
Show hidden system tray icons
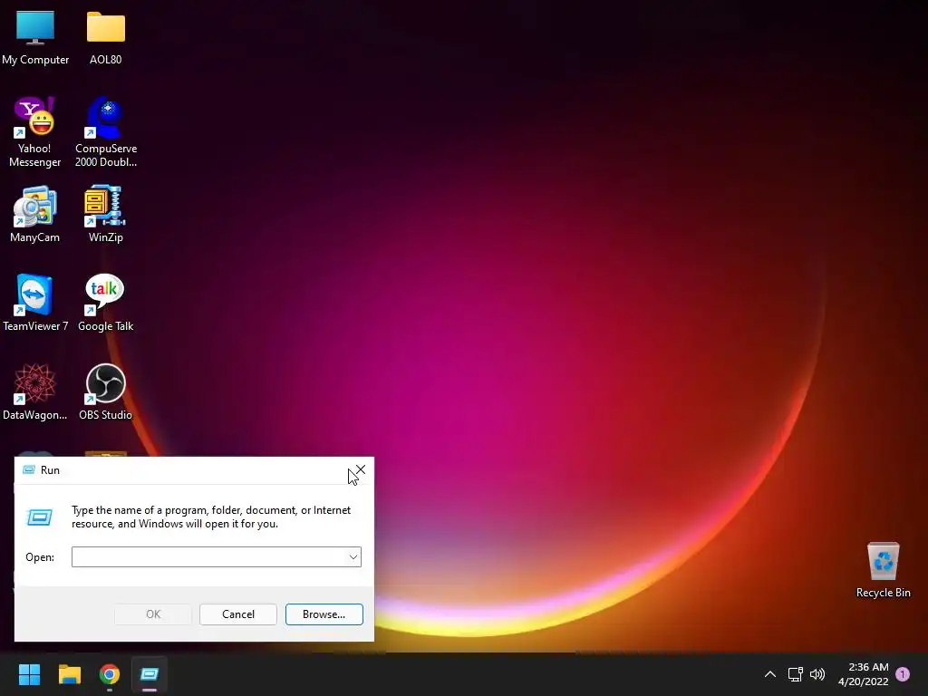point(770,674)
